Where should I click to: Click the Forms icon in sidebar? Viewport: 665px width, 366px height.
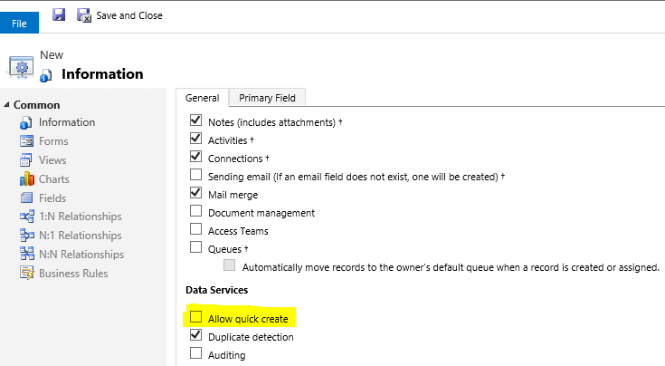tap(26, 141)
